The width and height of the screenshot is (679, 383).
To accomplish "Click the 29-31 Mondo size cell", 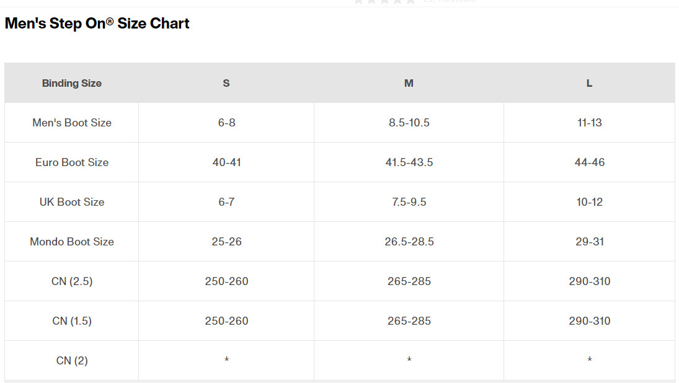I will coord(589,242).
